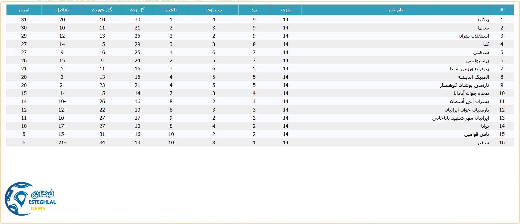Screen dimensions: 520x224
Task: Open the پیکان team in row 1
Action: (483, 20)
